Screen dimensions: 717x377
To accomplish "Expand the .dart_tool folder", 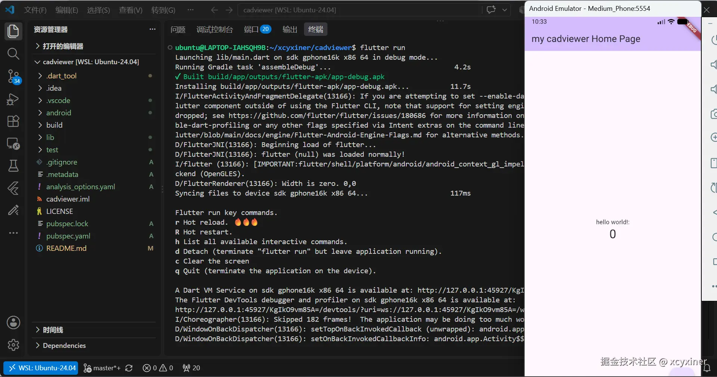I will click(94, 76).
